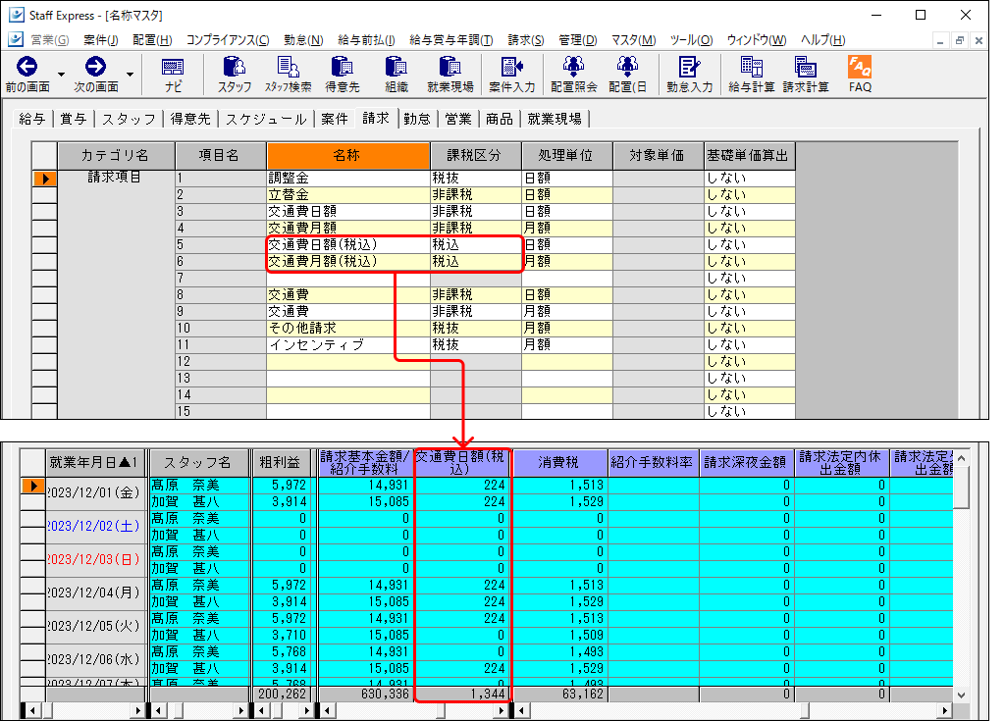
Task: Open 勤怠入力 attendance entry icon
Action: tap(690, 74)
